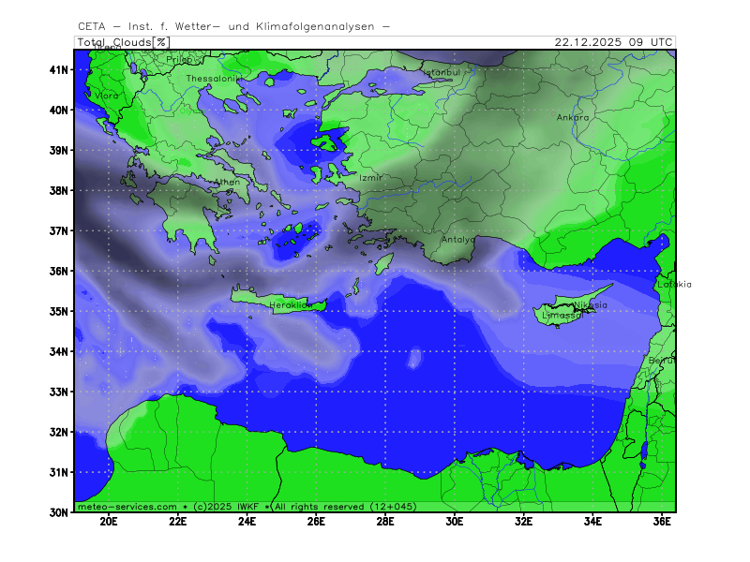Click the CETA institute header text
The width and height of the screenshot is (750, 562).
[x=233, y=26]
